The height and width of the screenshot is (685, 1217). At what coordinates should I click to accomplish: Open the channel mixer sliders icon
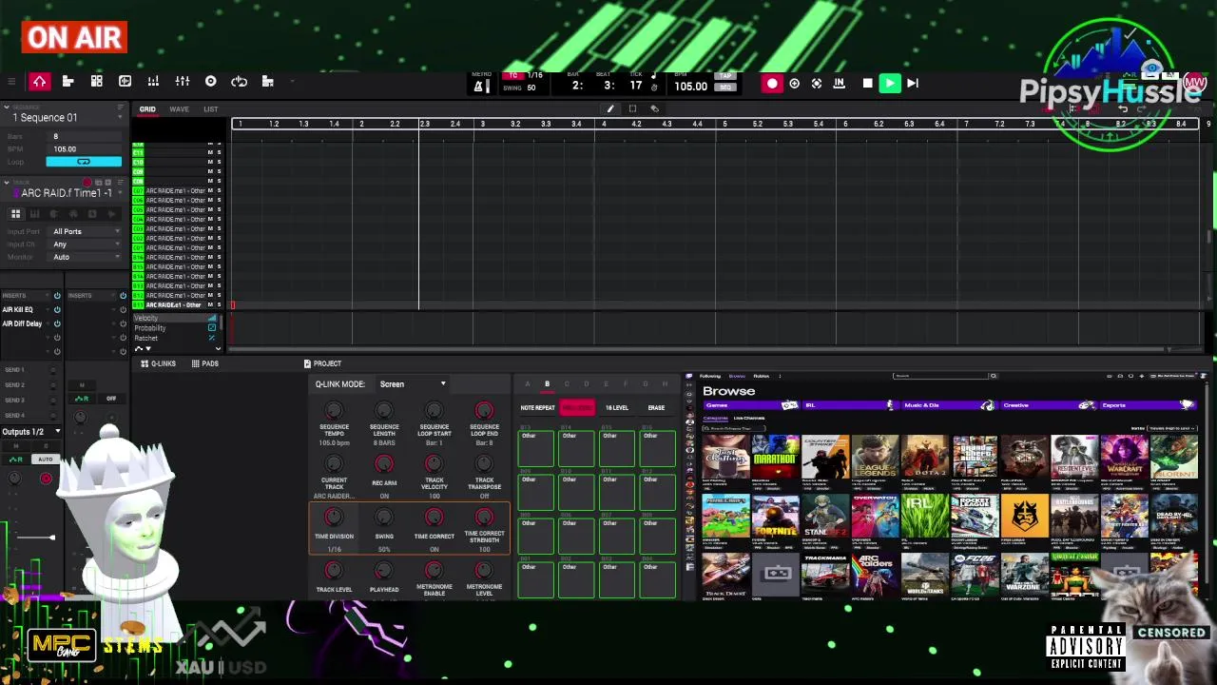[x=183, y=82]
